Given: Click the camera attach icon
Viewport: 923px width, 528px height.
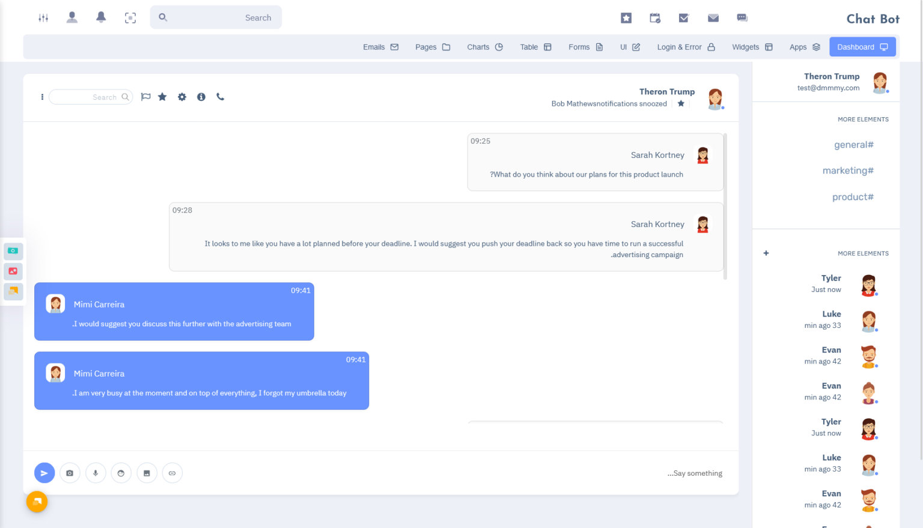Looking at the screenshot, I should click(x=70, y=473).
